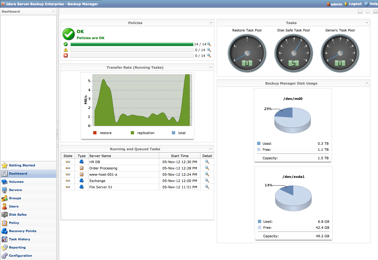This screenshot has width=378, height=260.
Task: Collapse the Backup Manager Disk Usage panel
Action: pyautogui.click(x=367, y=83)
